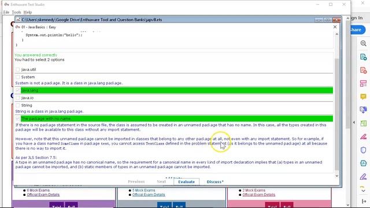
Task: Toggle 'The package with no name' checkbox
Action: pyautogui.click(x=17, y=118)
